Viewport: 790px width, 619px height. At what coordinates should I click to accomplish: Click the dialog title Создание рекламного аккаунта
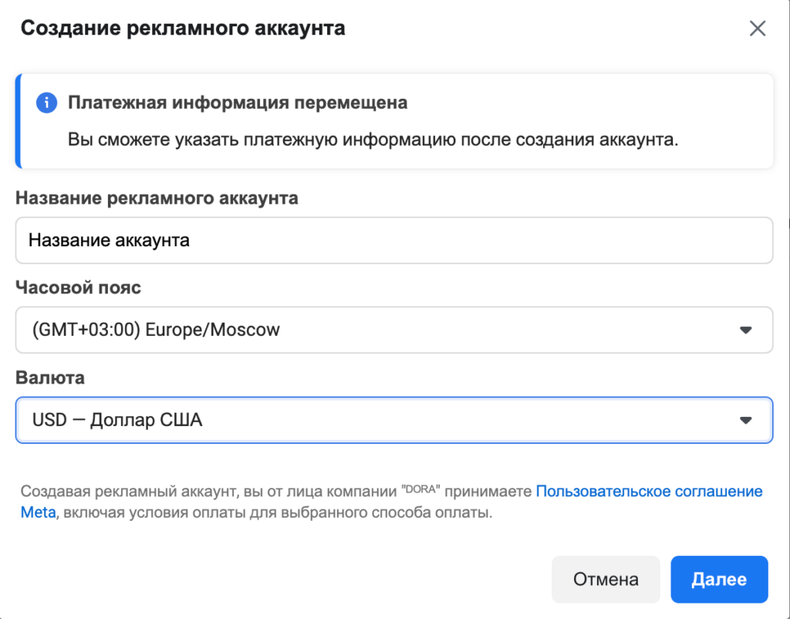click(183, 29)
